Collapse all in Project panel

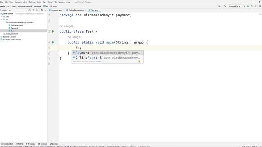(37, 10)
